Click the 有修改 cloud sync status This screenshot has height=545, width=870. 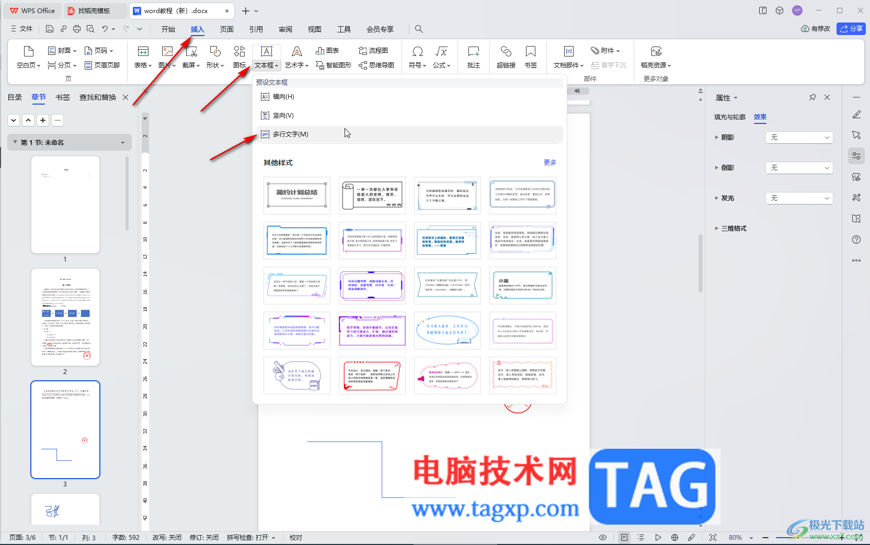[x=816, y=29]
